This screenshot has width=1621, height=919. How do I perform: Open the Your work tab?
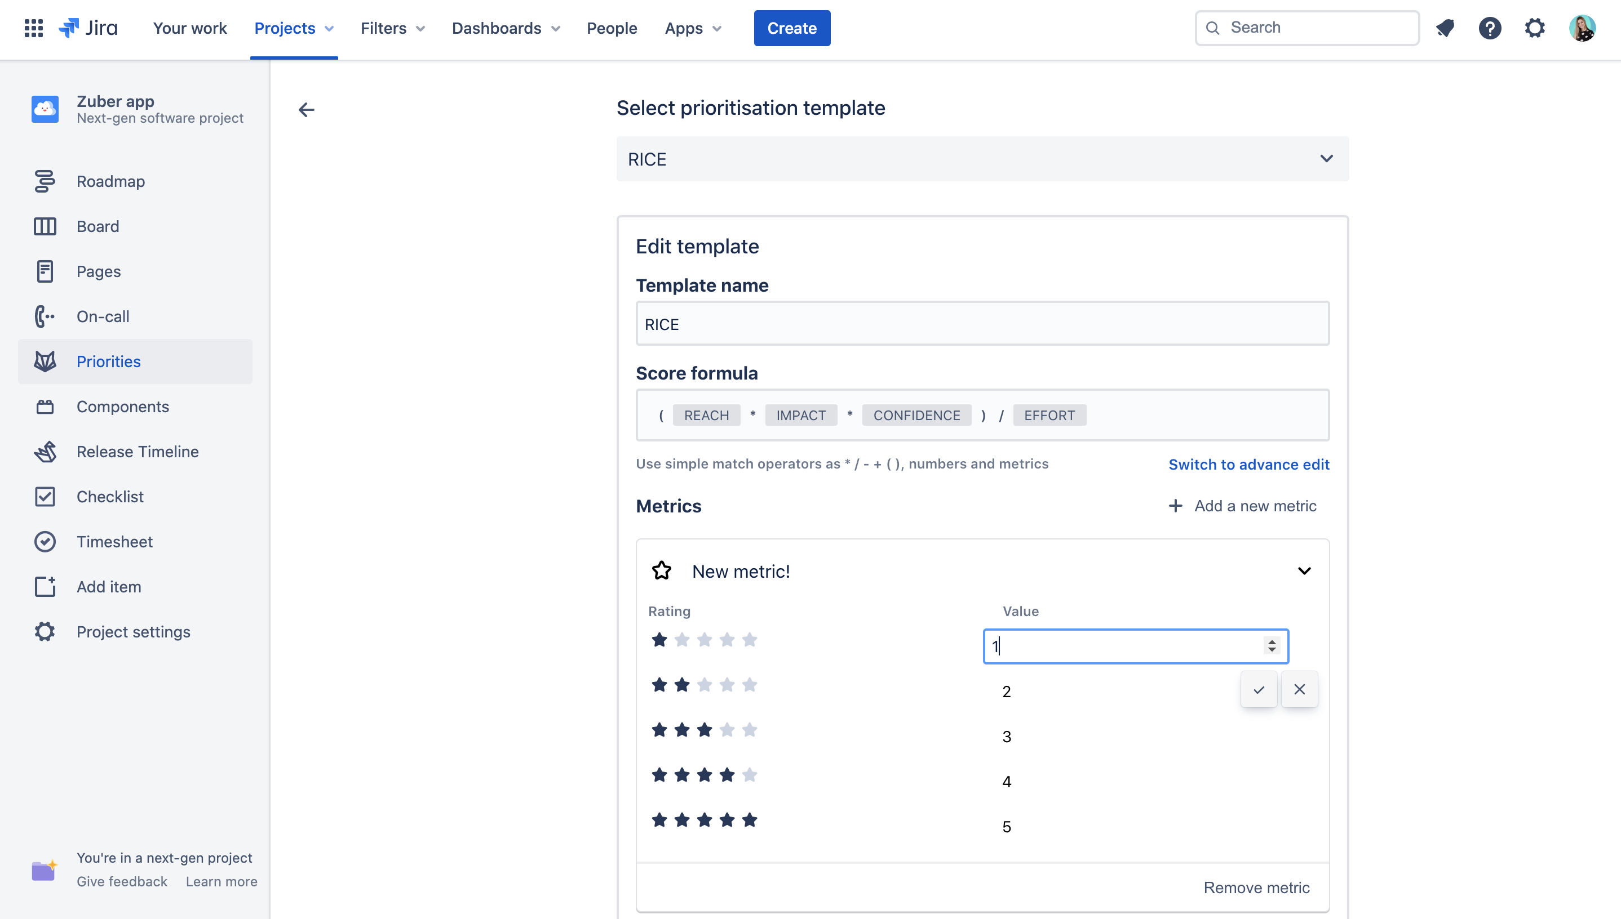pos(189,28)
